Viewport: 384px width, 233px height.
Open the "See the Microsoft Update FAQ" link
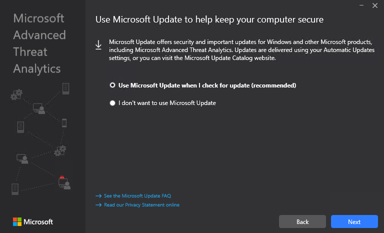(x=137, y=196)
